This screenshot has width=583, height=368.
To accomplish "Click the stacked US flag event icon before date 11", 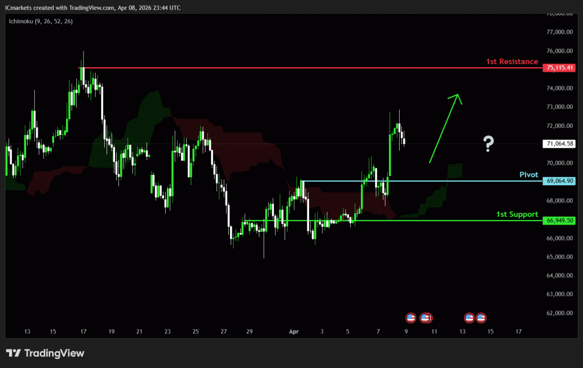I will (425, 317).
